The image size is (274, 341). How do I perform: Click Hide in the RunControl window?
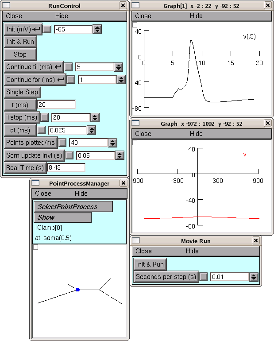pos(62,16)
